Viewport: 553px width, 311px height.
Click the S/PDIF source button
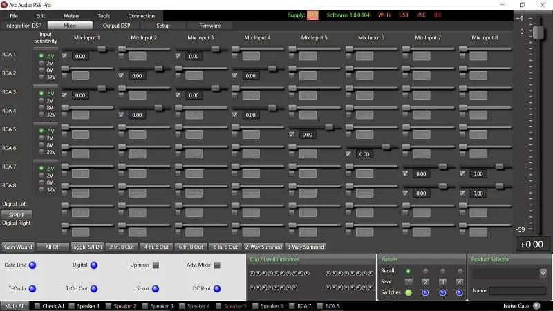coord(17,215)
